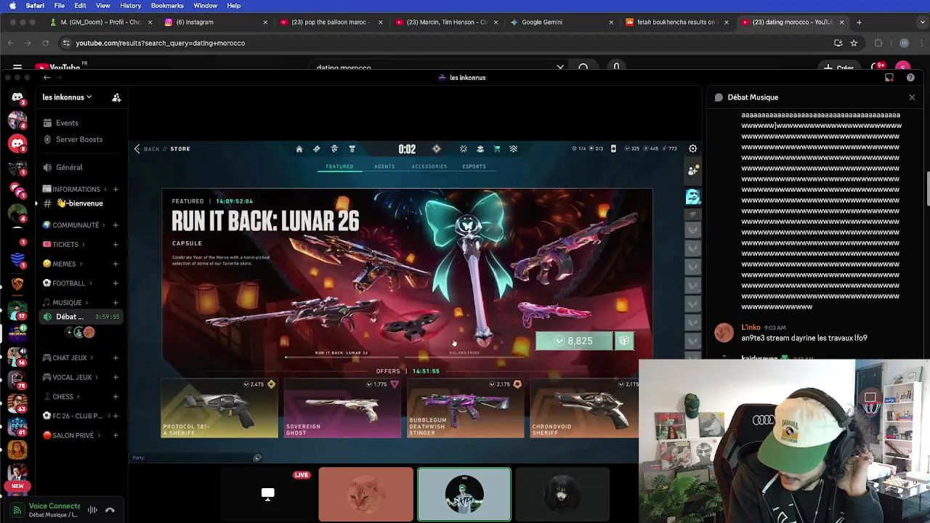Screen dimensions: 930x523
Task: Click the Valorant rank chevrons icon
Action: click(x=514, y=149)
